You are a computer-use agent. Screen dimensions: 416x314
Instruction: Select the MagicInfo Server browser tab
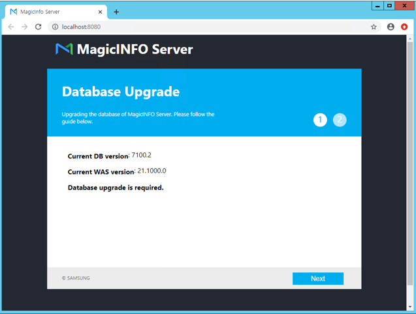point(52,12)
